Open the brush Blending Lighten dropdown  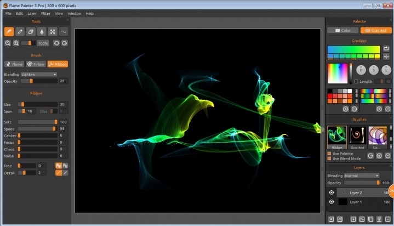point(39,74)
